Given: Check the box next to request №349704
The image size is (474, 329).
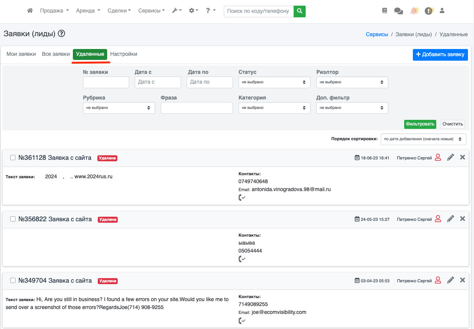Looking at the screenshot, I should [13, 280].
